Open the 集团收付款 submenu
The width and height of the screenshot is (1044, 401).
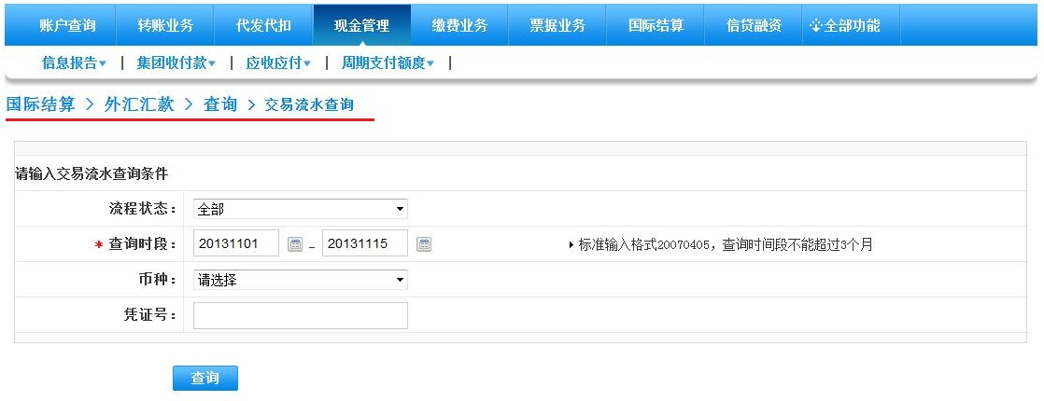(176, 63)
